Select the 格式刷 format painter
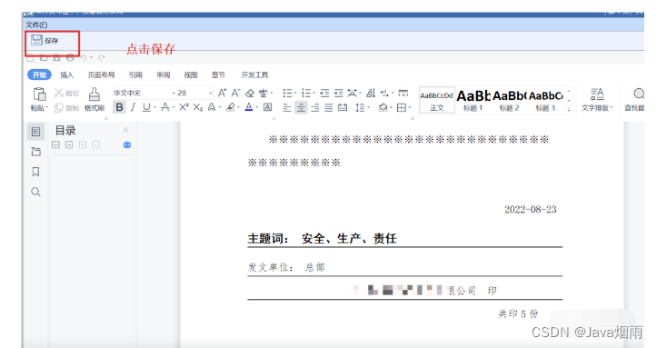 tap(95, 100)
